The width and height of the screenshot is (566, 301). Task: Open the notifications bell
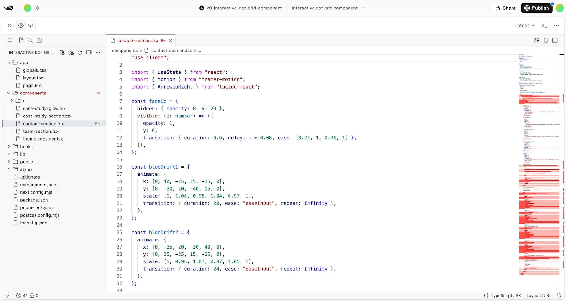click(559, 295)
